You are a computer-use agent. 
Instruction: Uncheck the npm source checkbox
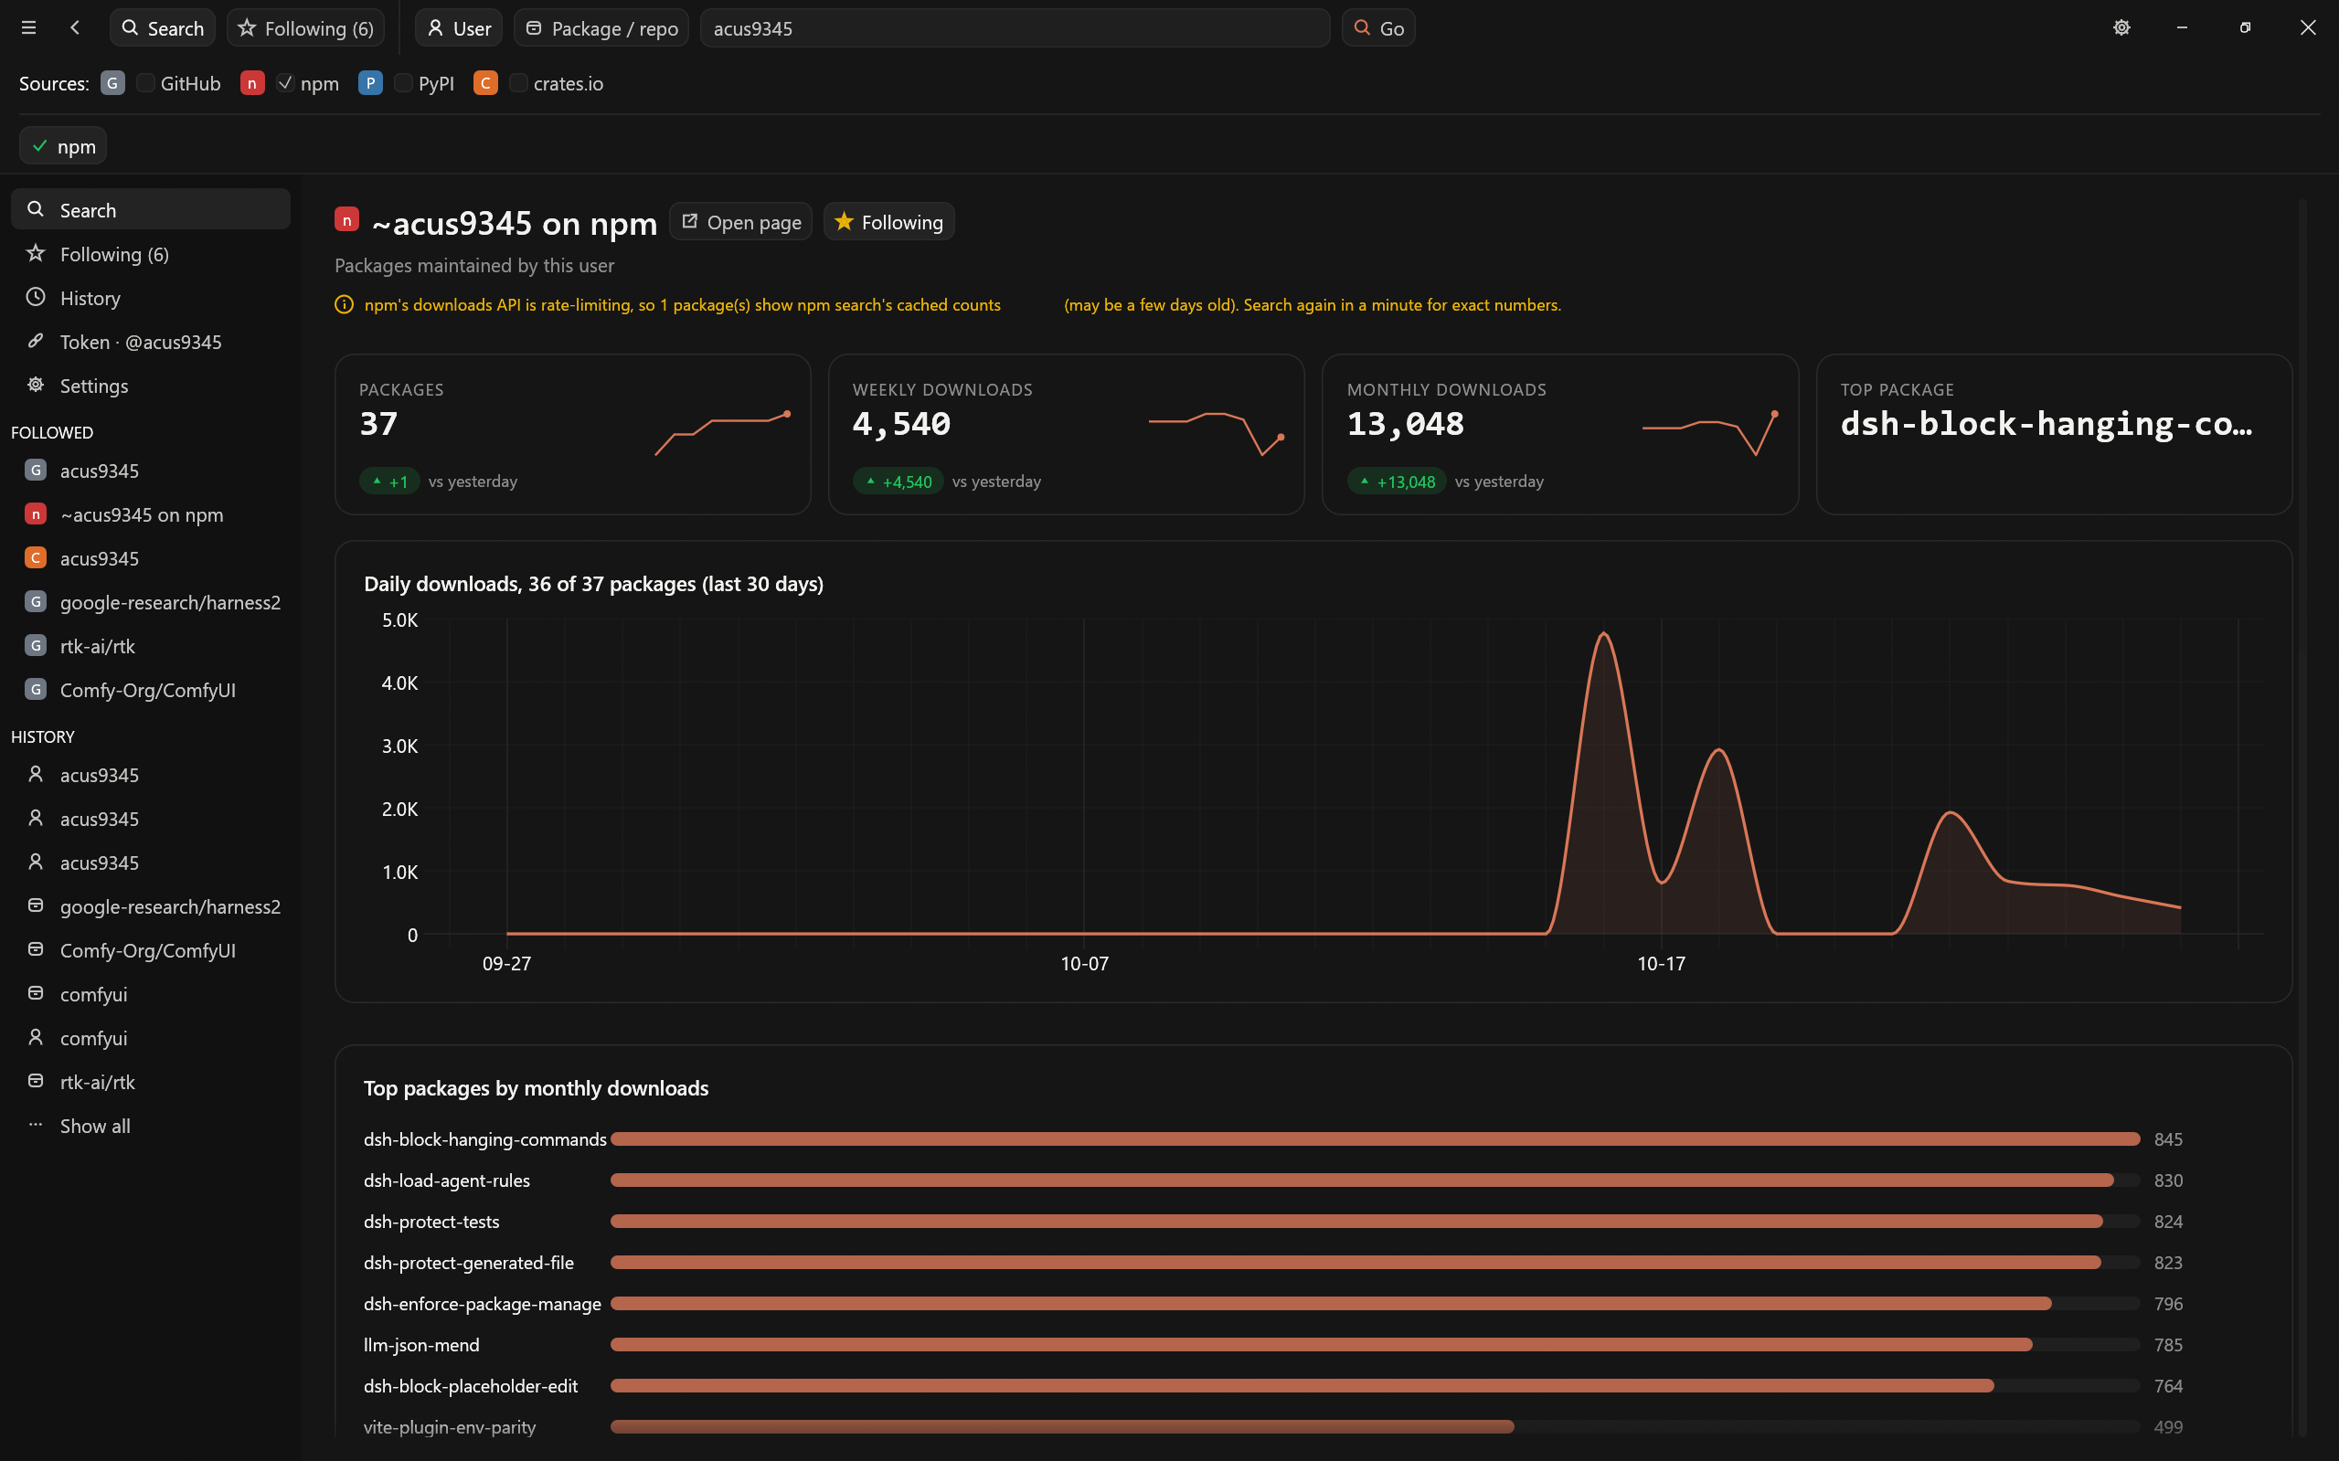pos(285,83)
